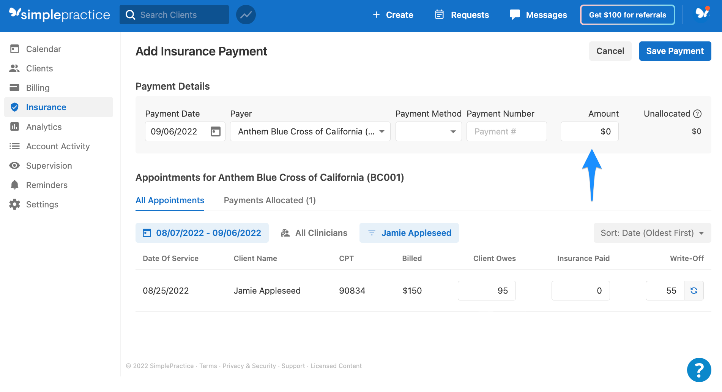Click the Save Payment button

coord(675,51)
